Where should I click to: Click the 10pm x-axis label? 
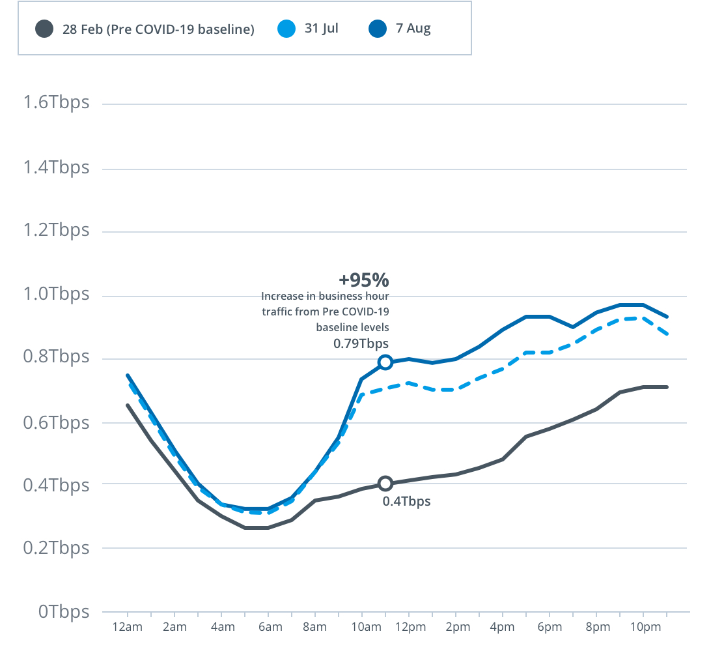pos(646,628)
